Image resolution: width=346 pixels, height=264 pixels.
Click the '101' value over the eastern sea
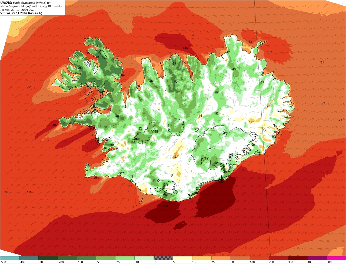[321, 62]
